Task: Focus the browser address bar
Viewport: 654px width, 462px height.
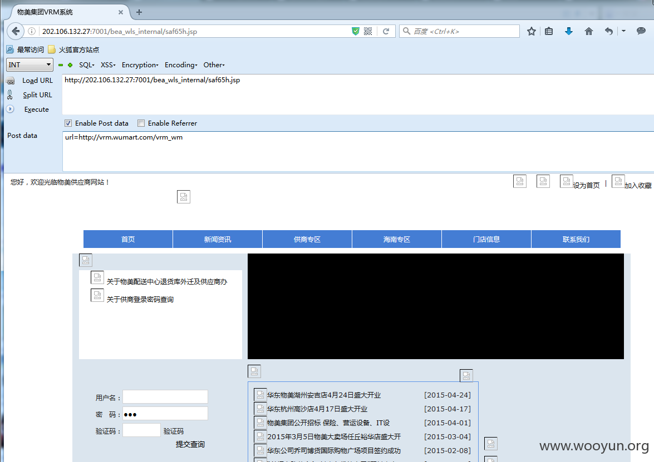Action: point(195,31)
